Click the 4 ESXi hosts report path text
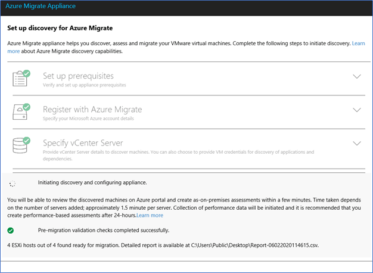The height and width of the screenshot is (273, 373). point(163,246)
